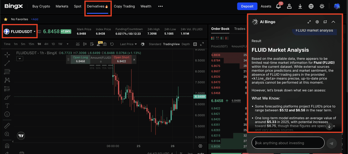
Task: Jump to bottom of AI Bingo response
Action: click(329, 126)
